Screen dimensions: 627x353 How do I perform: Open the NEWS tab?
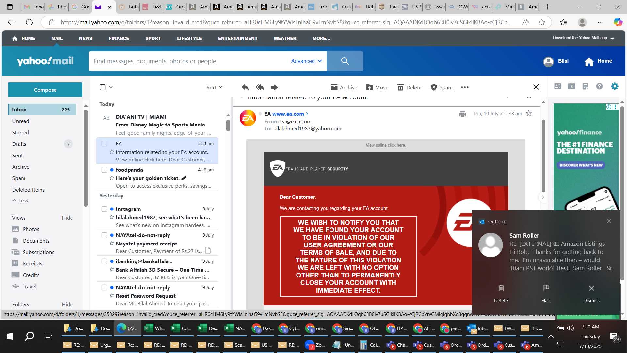[x=86, y=38]
